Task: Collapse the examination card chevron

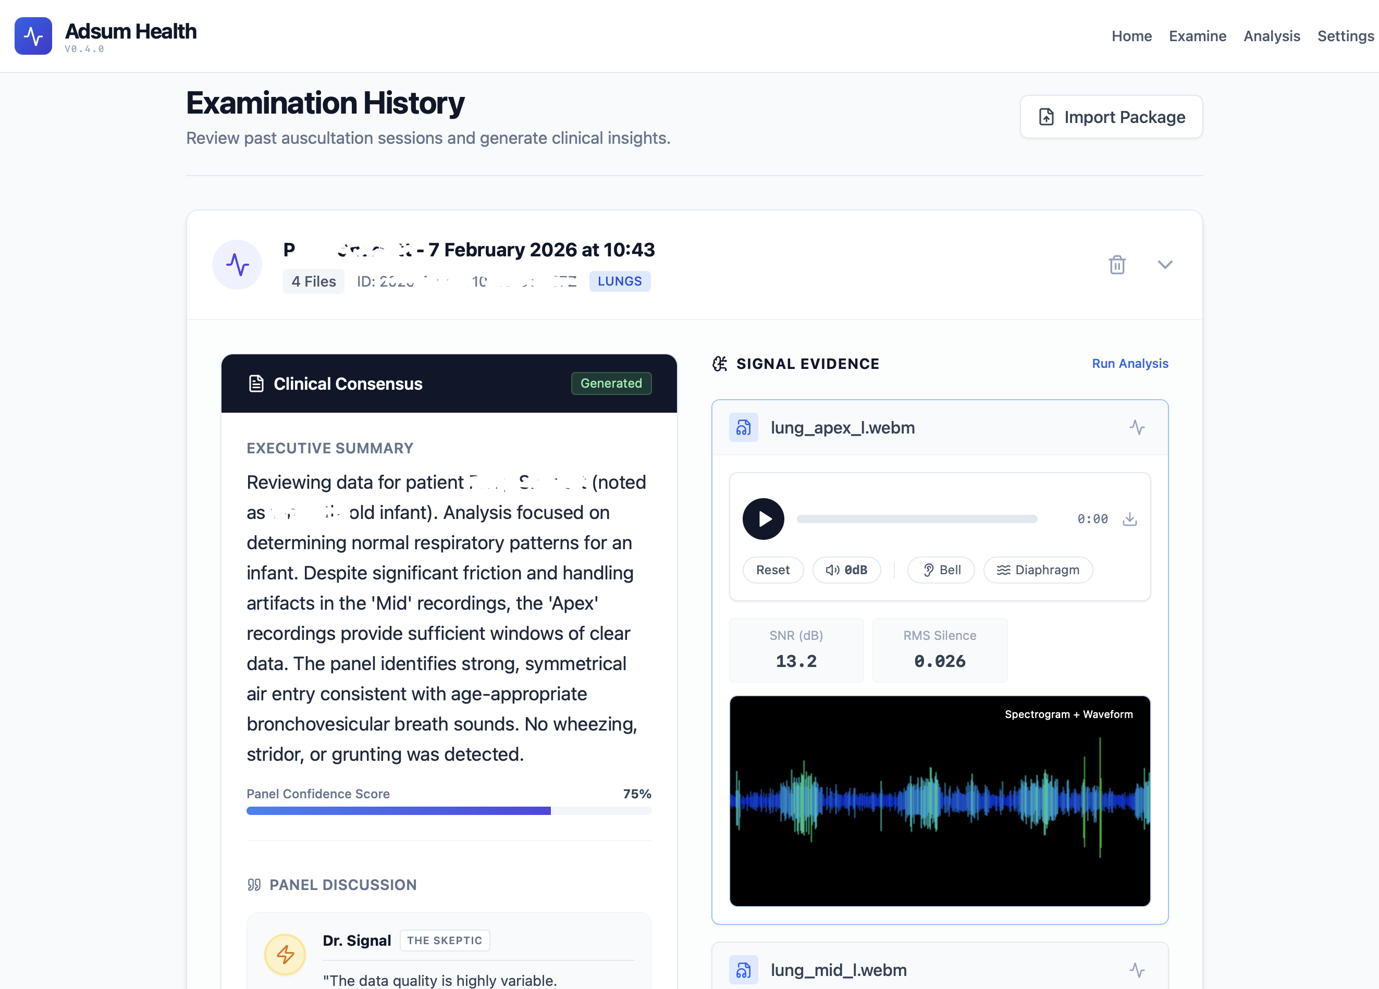Action: [x=1164, y=264]
